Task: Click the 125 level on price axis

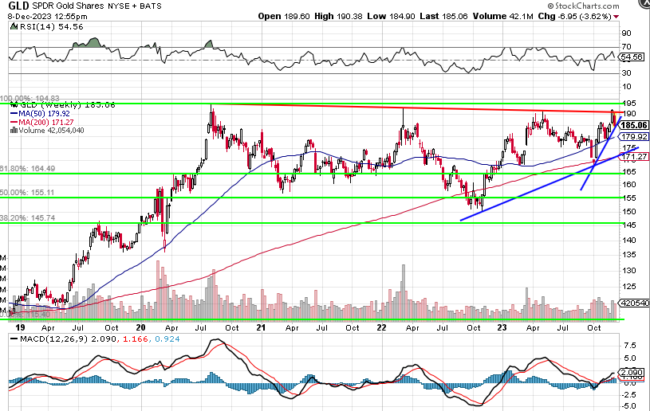Action: pyautogui.click(x=629, y=287)
